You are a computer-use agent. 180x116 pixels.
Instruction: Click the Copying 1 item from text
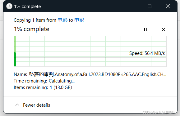pyautogui.click(x=35, y=20)
